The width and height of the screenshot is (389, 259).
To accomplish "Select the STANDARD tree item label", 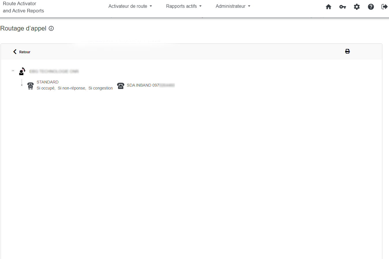I will tap(48, 82).
